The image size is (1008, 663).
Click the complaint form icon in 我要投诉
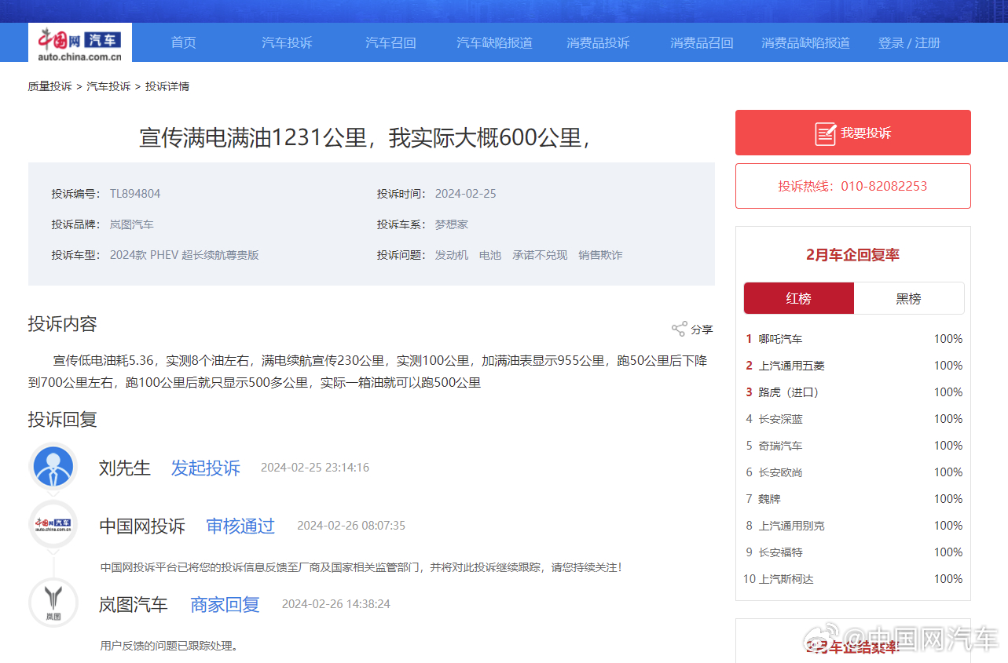coord(825,133)
